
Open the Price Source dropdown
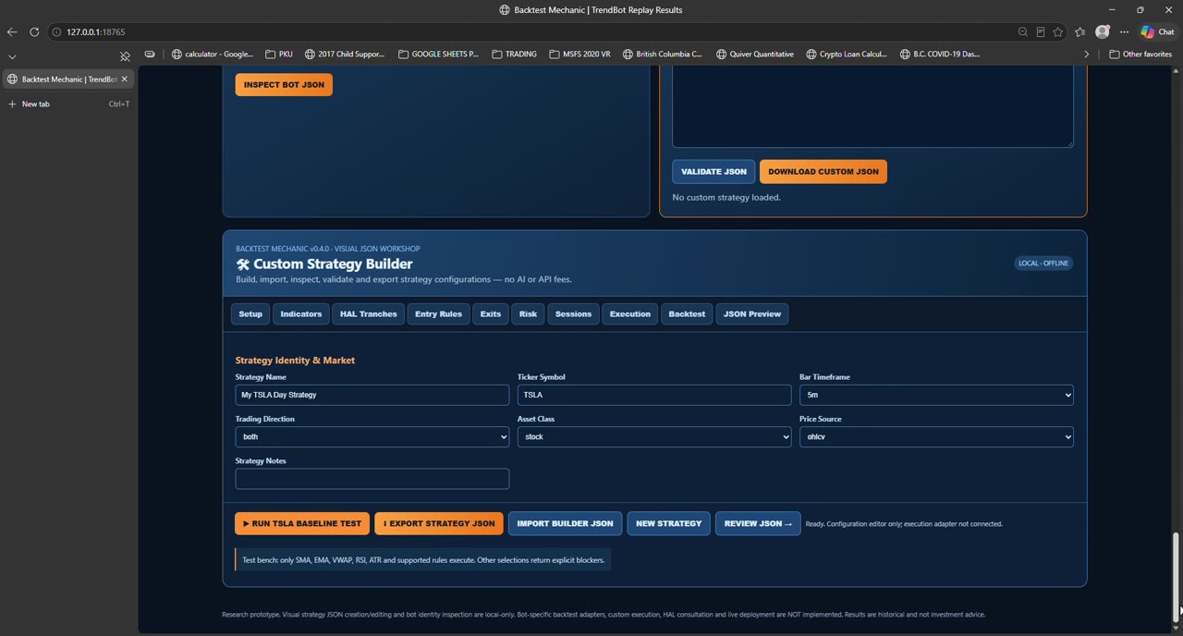pos(936,436)
